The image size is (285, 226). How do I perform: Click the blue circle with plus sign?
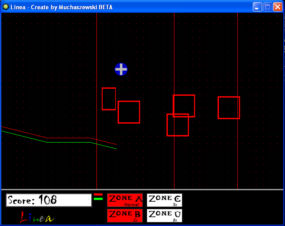[x=121, y=69]
